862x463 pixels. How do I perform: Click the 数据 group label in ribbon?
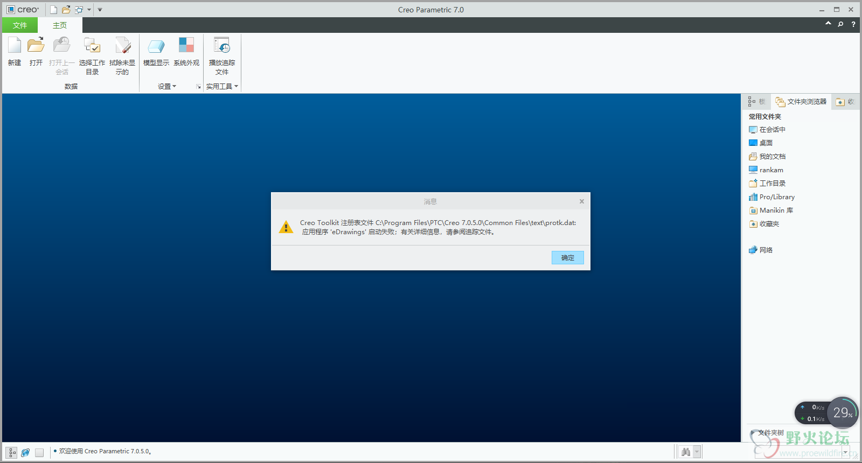click(x=71, y=87)
